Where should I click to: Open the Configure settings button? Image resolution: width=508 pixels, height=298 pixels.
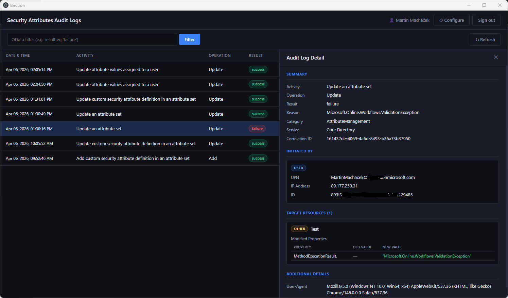pyautogui.click(x=451, y=20)
